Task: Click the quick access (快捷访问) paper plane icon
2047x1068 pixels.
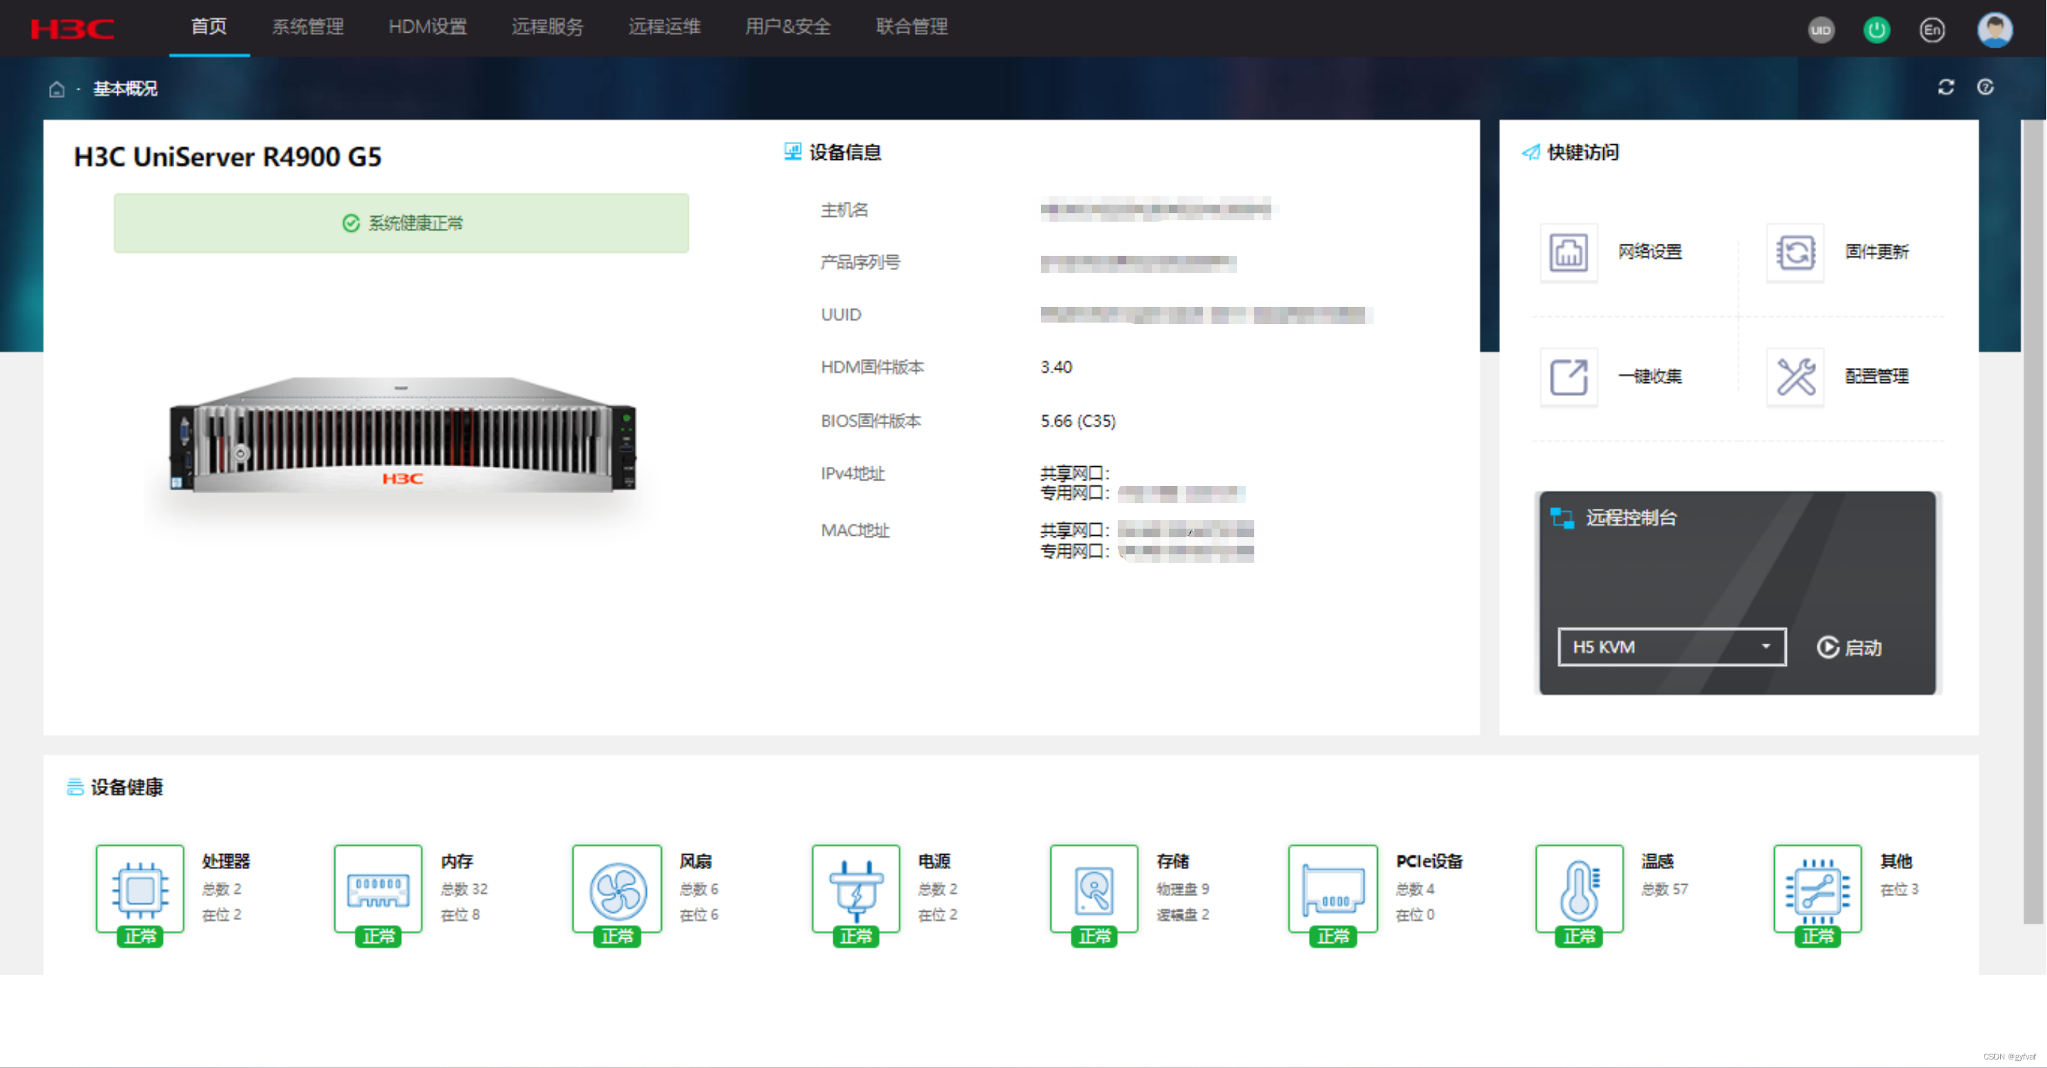Action: [x=1531, y=153]
